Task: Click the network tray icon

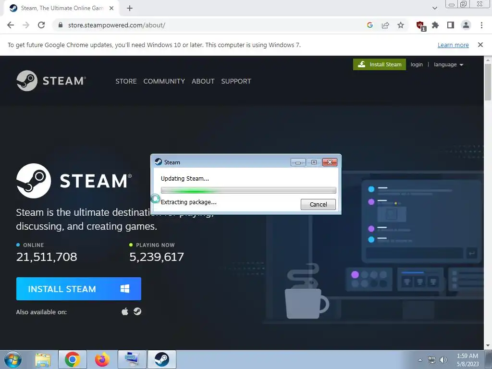Action: point(432,360)
